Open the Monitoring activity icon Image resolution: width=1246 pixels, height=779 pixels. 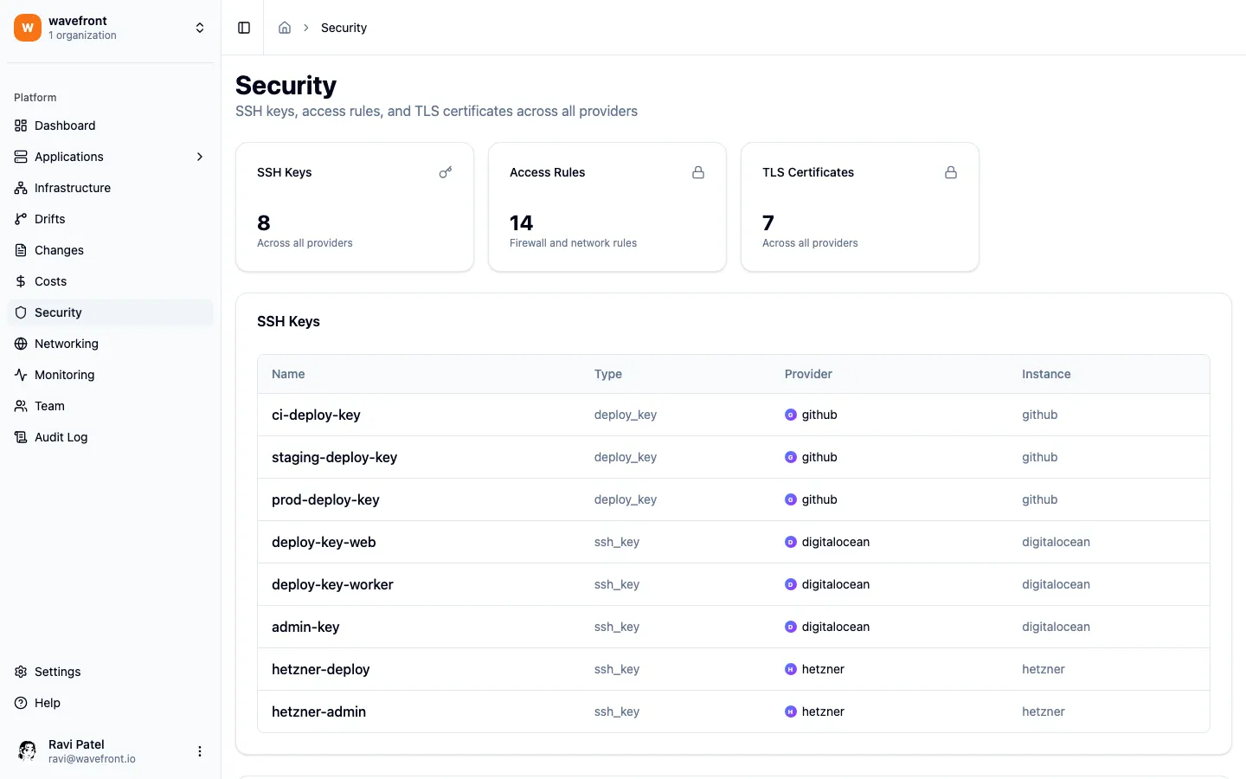tap(19, 375)
